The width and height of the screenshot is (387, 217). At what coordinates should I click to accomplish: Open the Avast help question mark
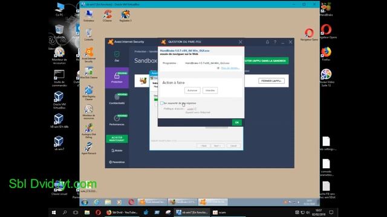click(275, 42)
